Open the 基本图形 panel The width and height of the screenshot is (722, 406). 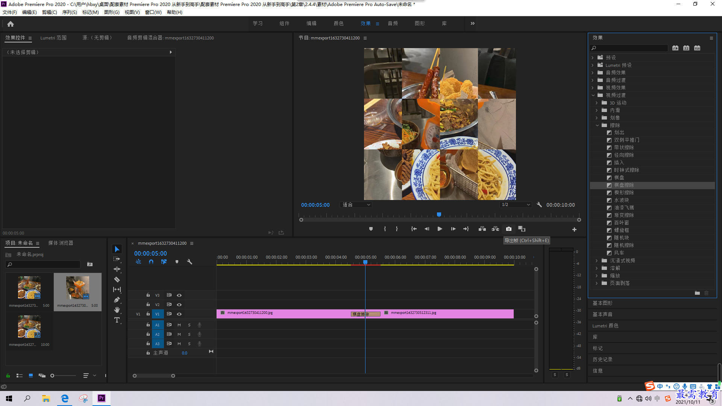pyautogui.click(x=602, y=303)
